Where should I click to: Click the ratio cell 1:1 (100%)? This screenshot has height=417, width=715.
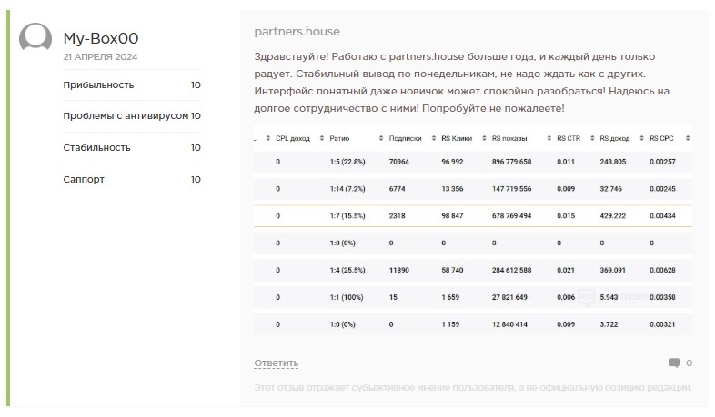[x=347, y=297]
